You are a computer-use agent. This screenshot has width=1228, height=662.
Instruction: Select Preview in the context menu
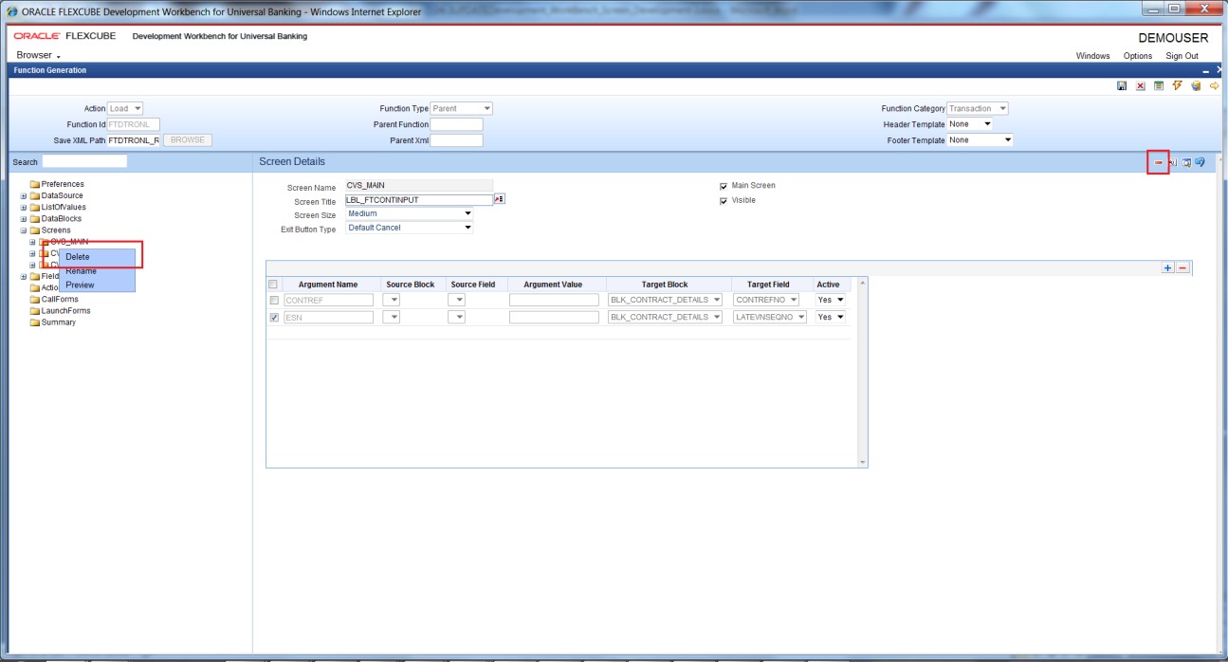coord(97,285)
